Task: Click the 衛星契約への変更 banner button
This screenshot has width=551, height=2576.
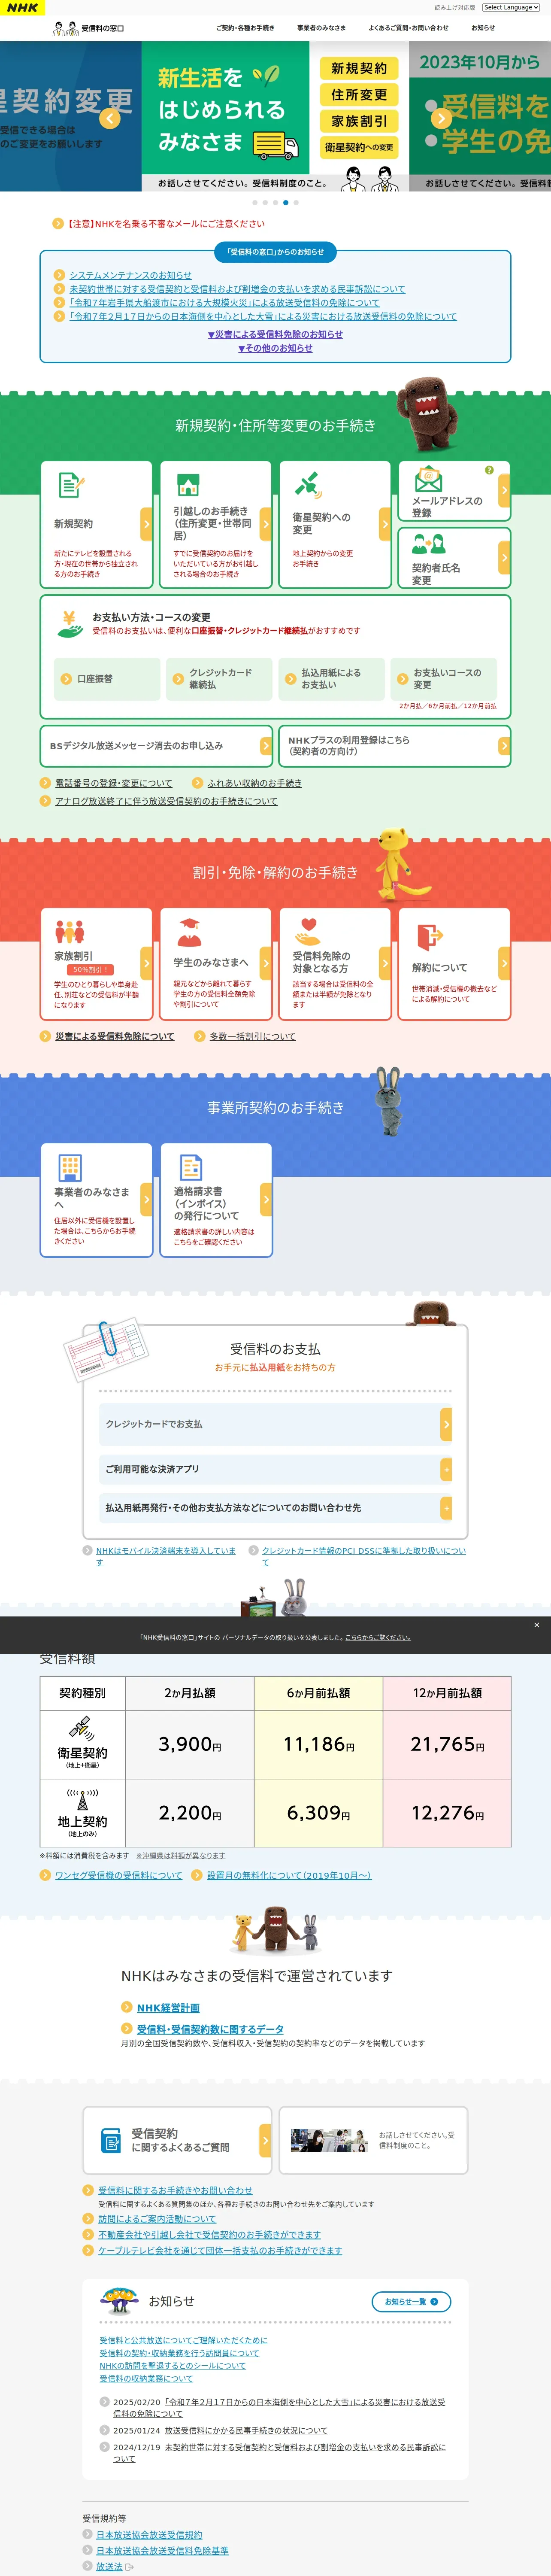Action: tap(359, 147)
